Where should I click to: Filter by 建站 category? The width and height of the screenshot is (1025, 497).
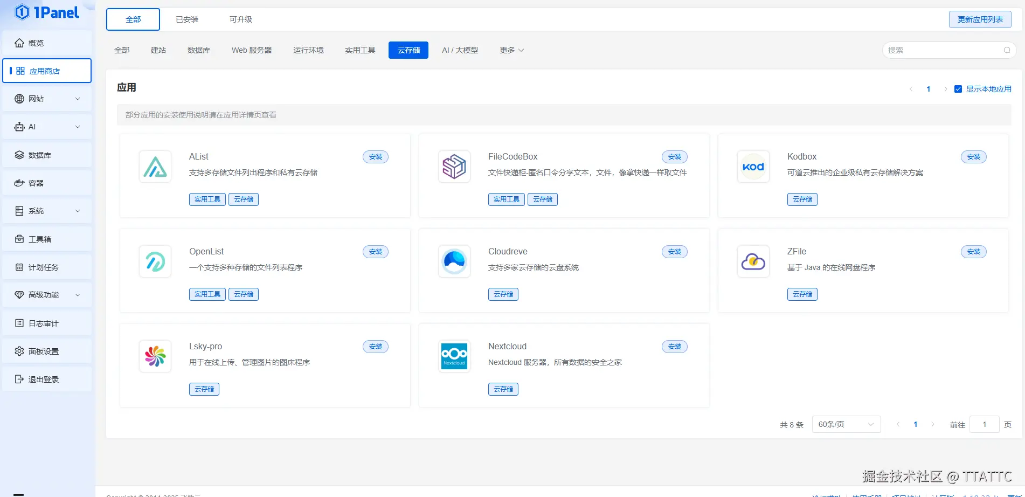(x=158, y=50)
